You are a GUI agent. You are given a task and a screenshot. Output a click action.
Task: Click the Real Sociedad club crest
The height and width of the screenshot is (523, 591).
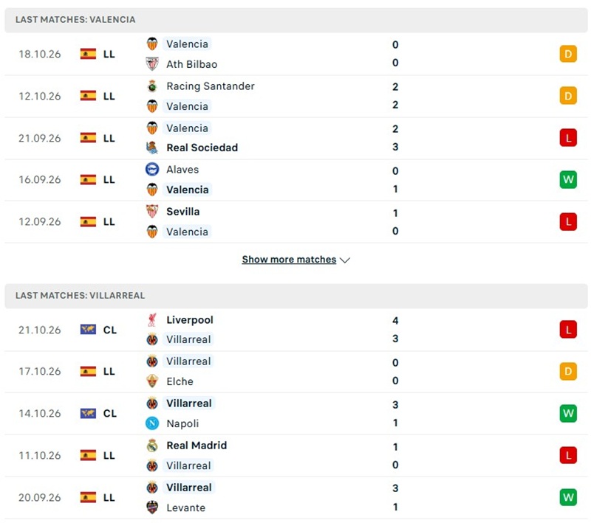tap(152, 148)
